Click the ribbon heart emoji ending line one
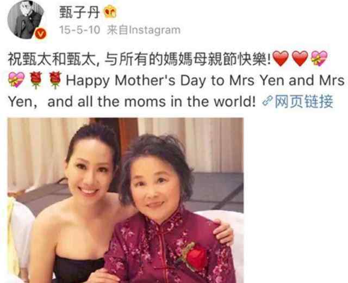 pyautogui.click(x=319, y=58)
